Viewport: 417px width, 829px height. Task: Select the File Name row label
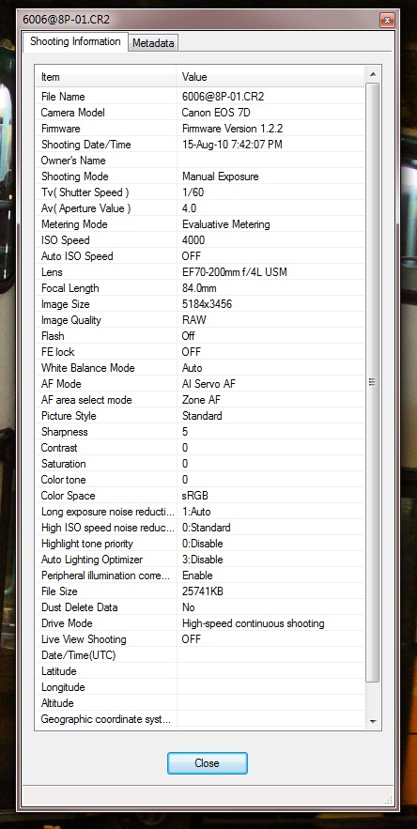coord(63,97)
